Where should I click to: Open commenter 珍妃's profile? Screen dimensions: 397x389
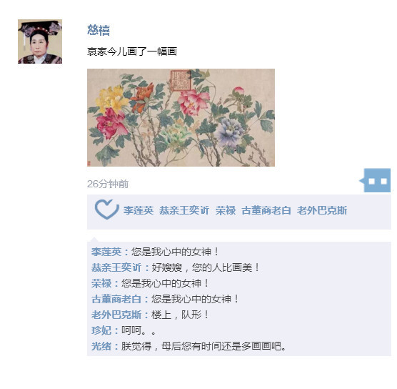pos(101,330)
